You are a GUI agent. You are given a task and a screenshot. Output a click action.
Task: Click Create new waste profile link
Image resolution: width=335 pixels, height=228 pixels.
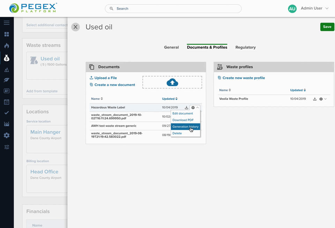pyautogui.click(x=241, y=78)
